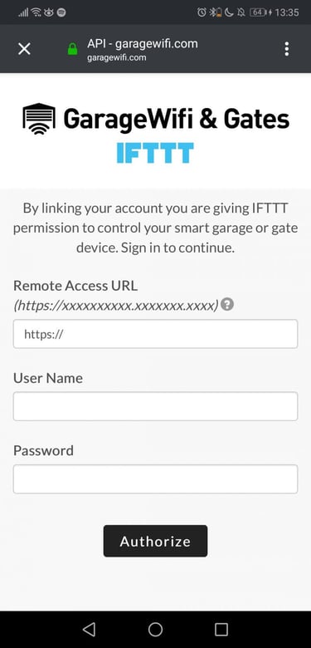The width and height of the screenshot is (311, 648).
Task: Tap the Android back navigation triangle
Action: point(89,630)
